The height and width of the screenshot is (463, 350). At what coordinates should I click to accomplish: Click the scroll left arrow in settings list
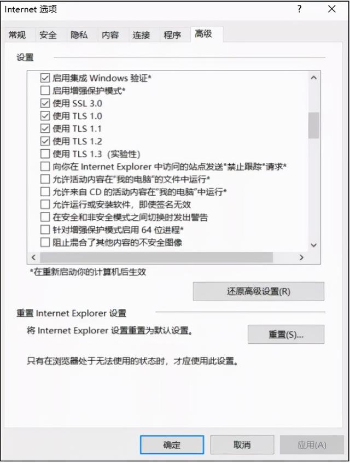[34, 257]
